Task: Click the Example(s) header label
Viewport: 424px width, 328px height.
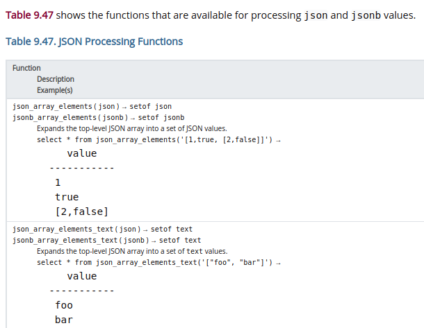Action: click(x=55, y=89)
